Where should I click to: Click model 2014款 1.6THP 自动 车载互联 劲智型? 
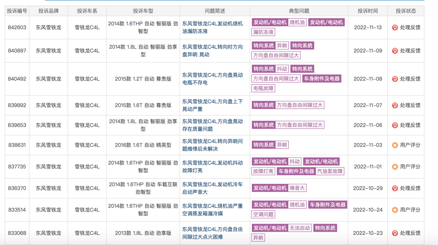pyautogui.click(x=143, y=188)
